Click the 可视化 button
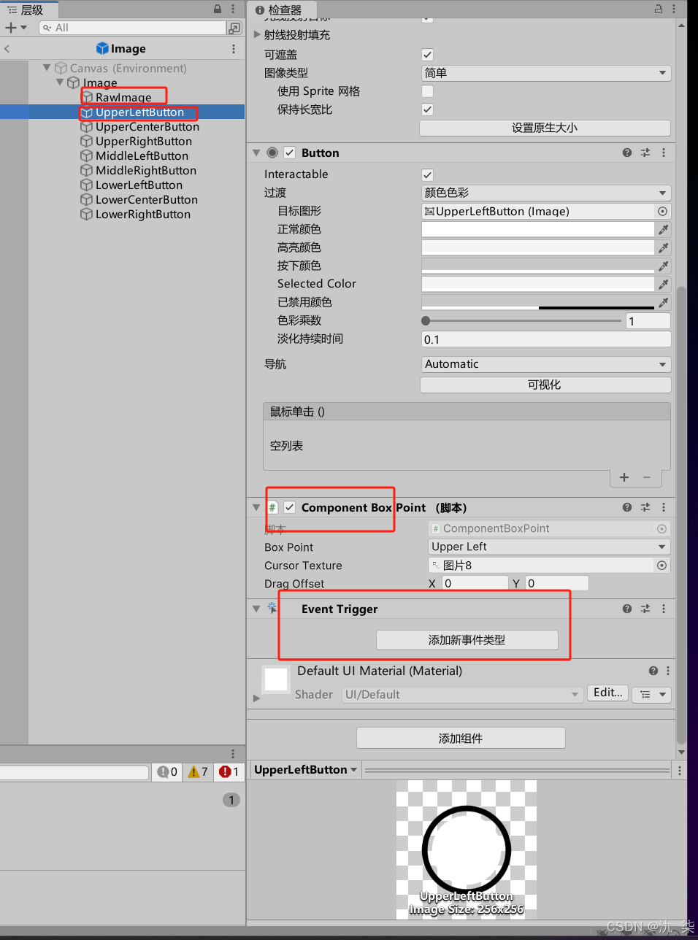This screenshot has height=940, width=698. [x=545, y=385]
